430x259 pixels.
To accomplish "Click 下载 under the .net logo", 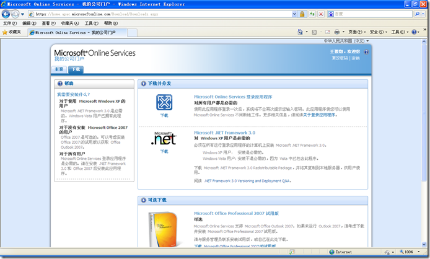I will (x=164, y=151).
